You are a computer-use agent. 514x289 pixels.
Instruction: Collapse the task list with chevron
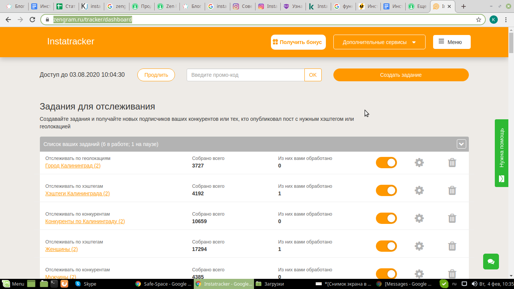coord(461,144)
